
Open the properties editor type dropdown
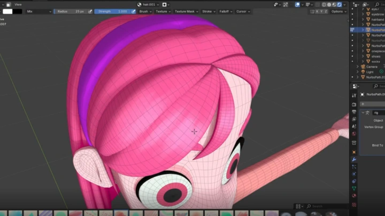pyautogui.click(x=356, y=86)
